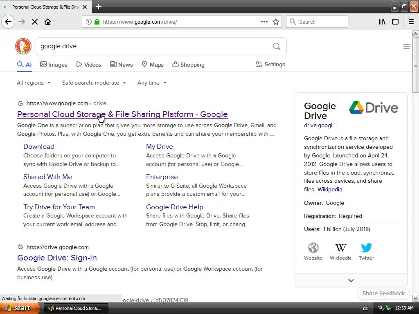Open the Google Drive: Sign-in result
Viewport: 419px width, 314px height.
pos(57,258)
